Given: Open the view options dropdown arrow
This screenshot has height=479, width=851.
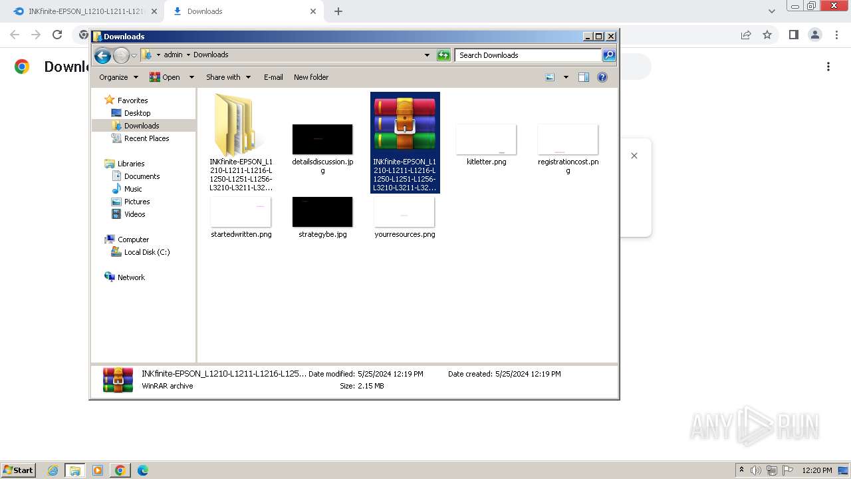Looking at the screenshot, I should 566,77.
